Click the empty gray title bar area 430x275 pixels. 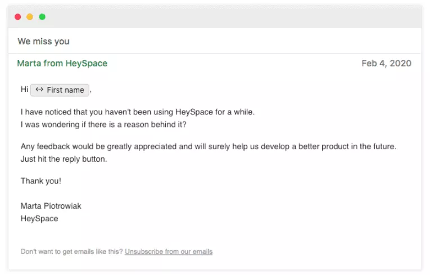click(x=225, y=17)
